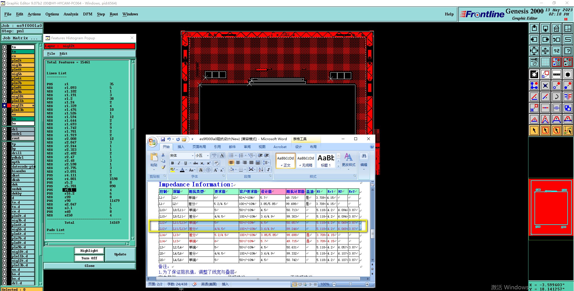Toggle the checkbox for layer pln13b
574x291 pixels.
(x=4, y=110)
